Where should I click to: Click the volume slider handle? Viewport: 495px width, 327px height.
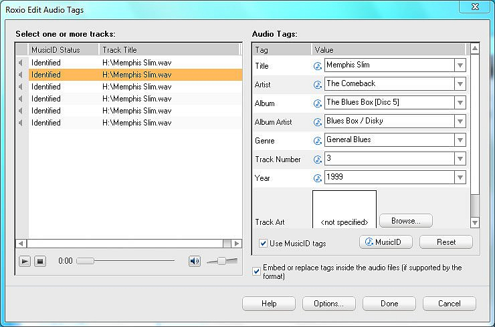[x=222, y=261]
